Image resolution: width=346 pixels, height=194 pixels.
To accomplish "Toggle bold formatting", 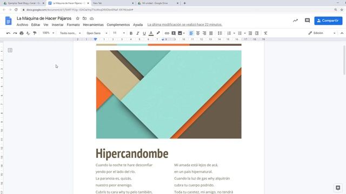I will 131,33.
